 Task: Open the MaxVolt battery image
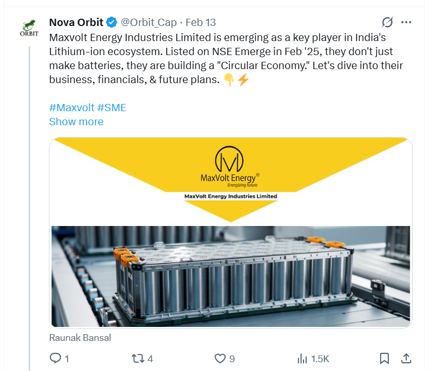[x=231, y=275]
